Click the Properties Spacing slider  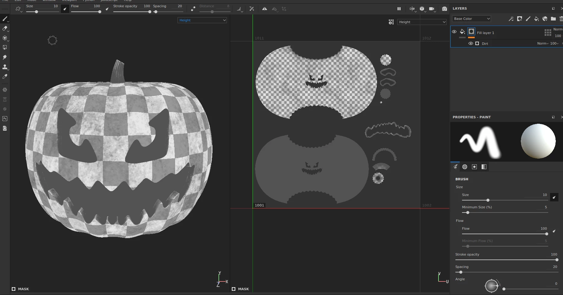click(507, 272)
